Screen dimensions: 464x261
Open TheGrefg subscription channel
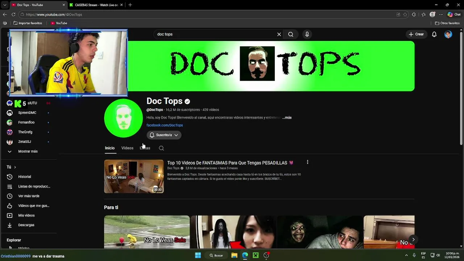tap(25, 132)
